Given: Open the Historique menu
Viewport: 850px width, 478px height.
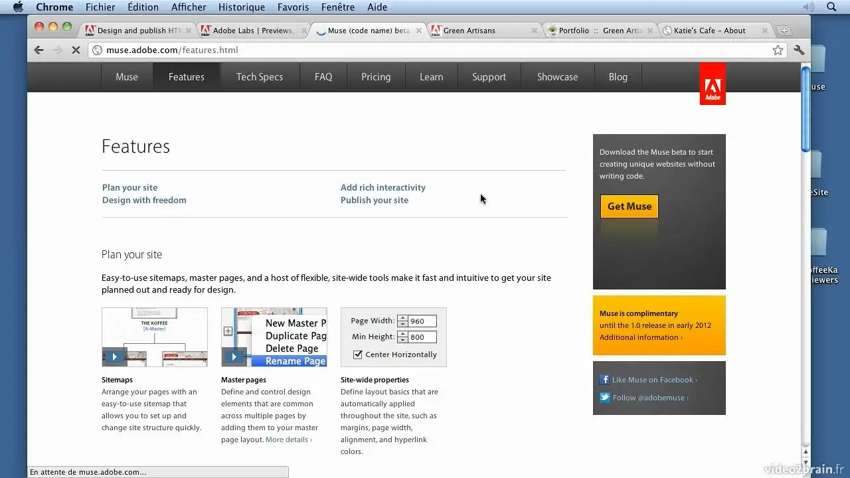Looking at the screenshot, I should (242, 7).
